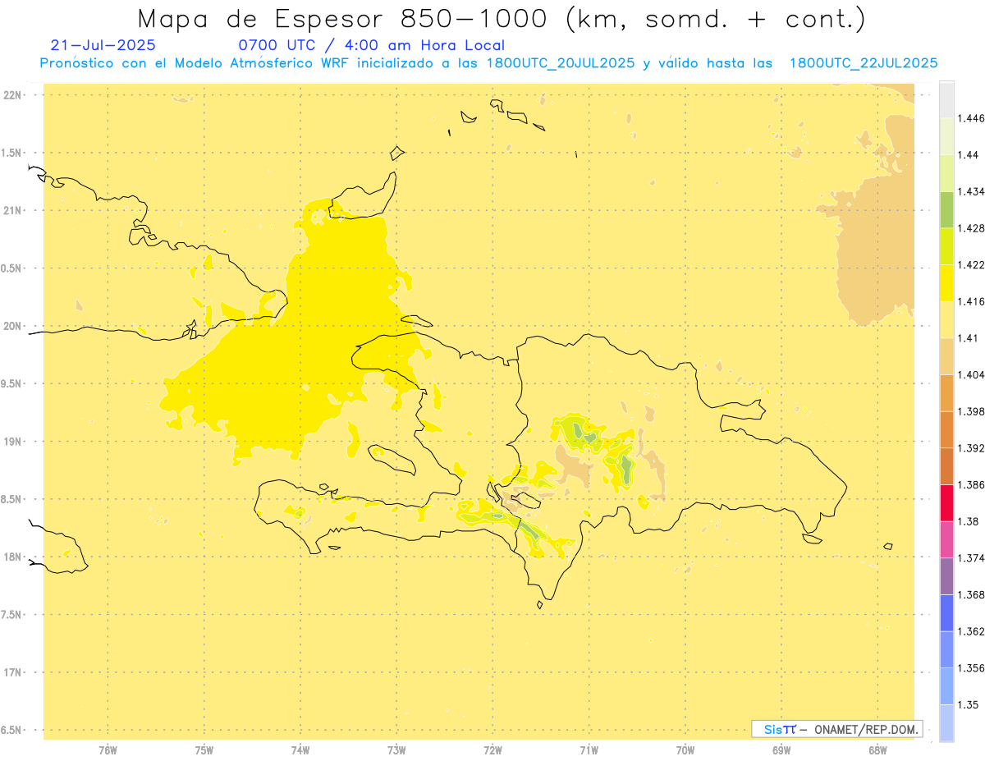Click the '1.434' legend value
This screenshot has height=761, width=985.
point(971,192)
